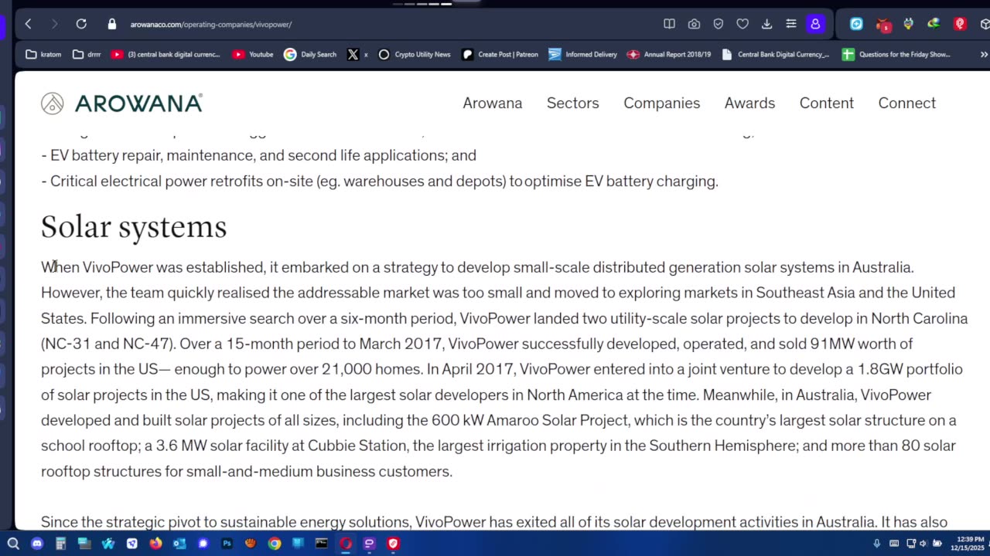
Task: Open the Connect menu
Action: [x=907, y=103]
